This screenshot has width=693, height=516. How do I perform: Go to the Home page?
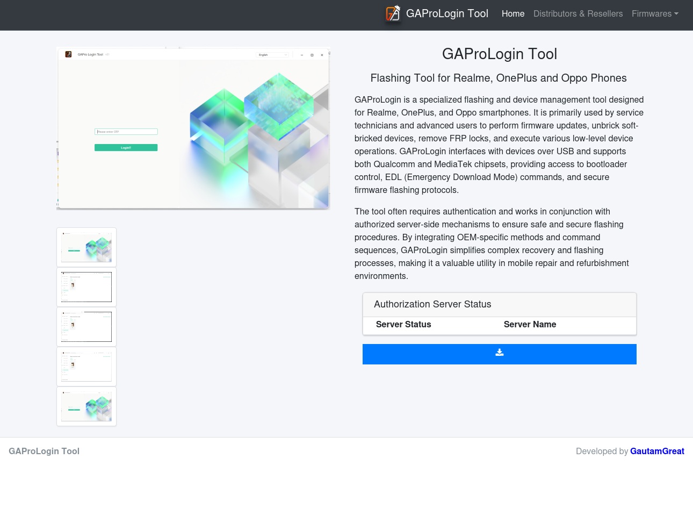[513, 14]
